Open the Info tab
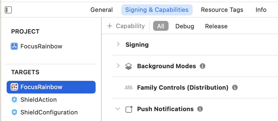The height and width of the screenshot is (121, 278). [x=261, y=10]
